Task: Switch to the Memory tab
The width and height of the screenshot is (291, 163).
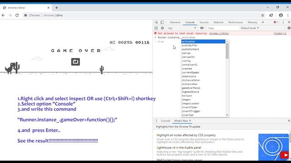Action: coord(253,22)
